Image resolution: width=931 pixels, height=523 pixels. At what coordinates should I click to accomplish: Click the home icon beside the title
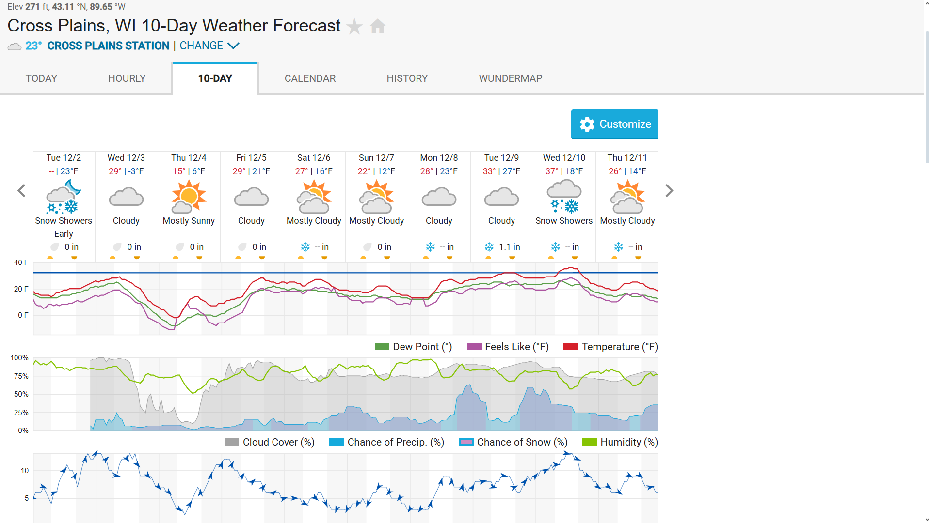(x=378, y=26)
